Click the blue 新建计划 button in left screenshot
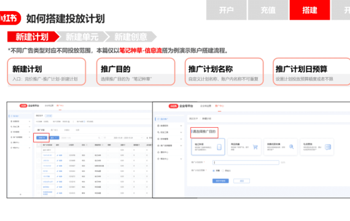The image size is (350, 221). pyautogui.click(x=42, y=138)
